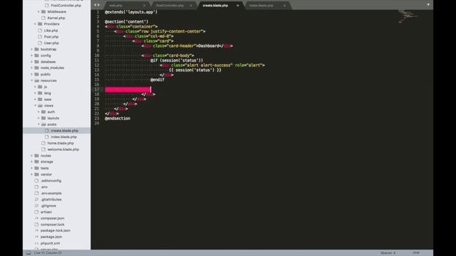This screenshot has height=256, width=456.
Task: Open the artisan file
Action: [46, 212]
